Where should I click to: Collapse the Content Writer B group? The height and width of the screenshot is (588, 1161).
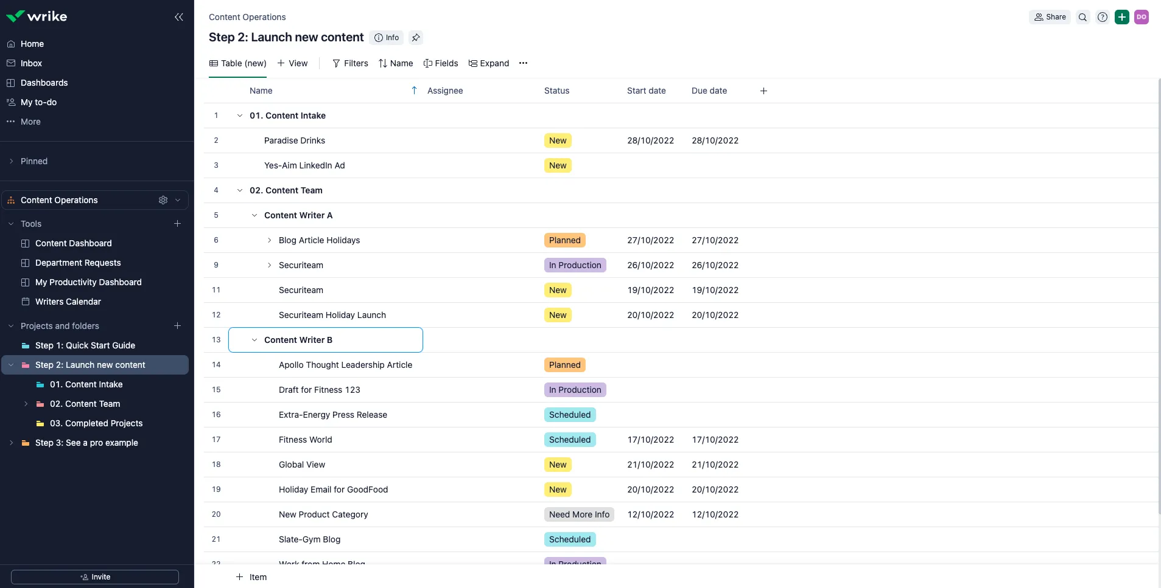pos(254,340)
